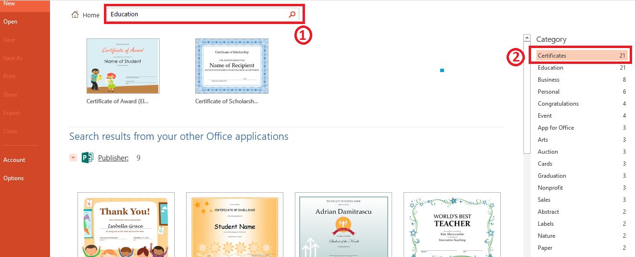
Task: Click the Publisher application icon
Action: (x=87, y=158)
